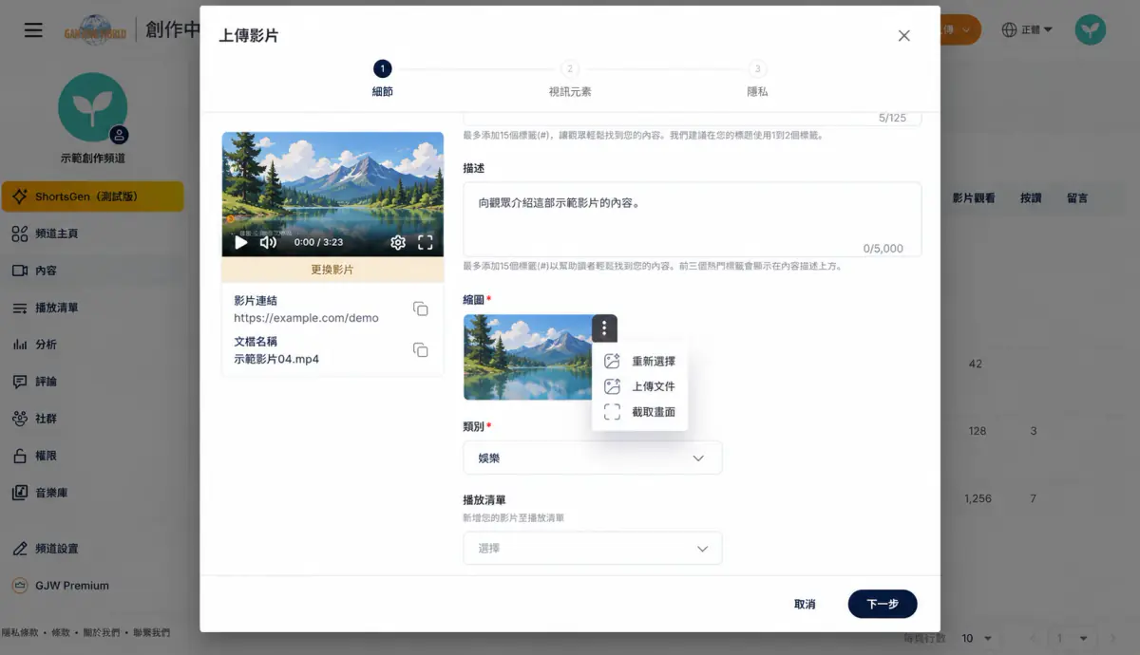Click the channel avatar in sidebar
The height and width of the screenshot is (655, 1140).
point(92,107)
